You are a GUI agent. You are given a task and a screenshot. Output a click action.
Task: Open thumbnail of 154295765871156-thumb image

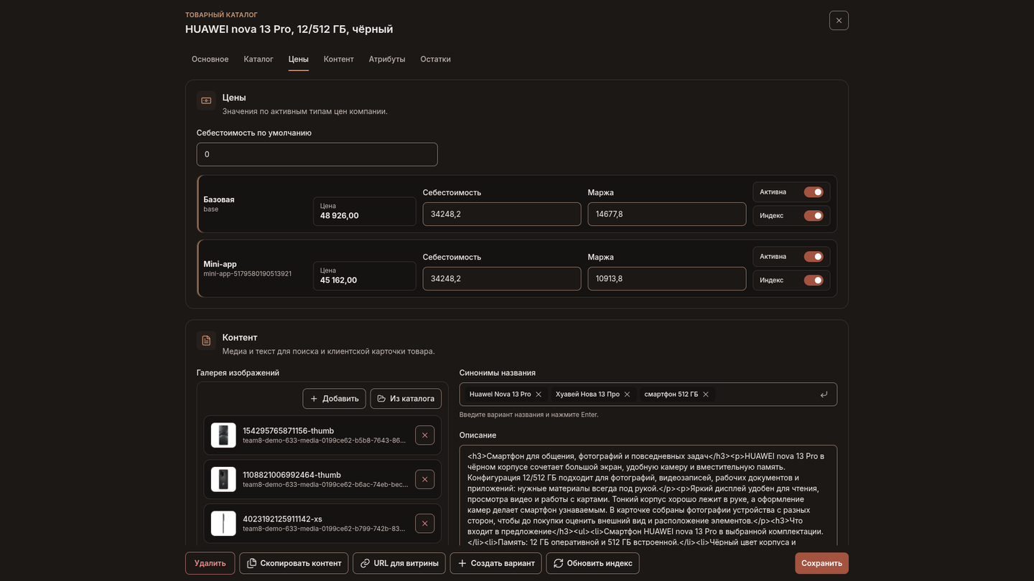(223, 435)
